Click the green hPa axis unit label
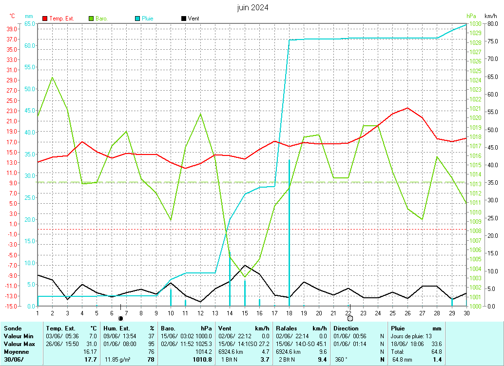504x366 pixels. 471,16
